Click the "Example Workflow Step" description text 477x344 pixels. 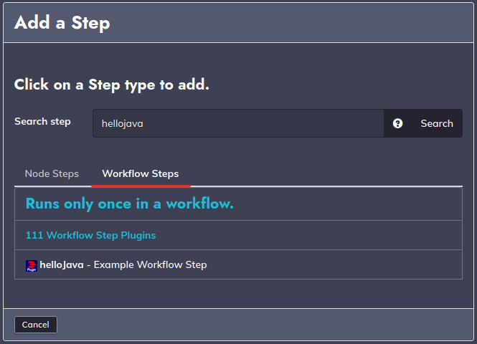(151, 264)
